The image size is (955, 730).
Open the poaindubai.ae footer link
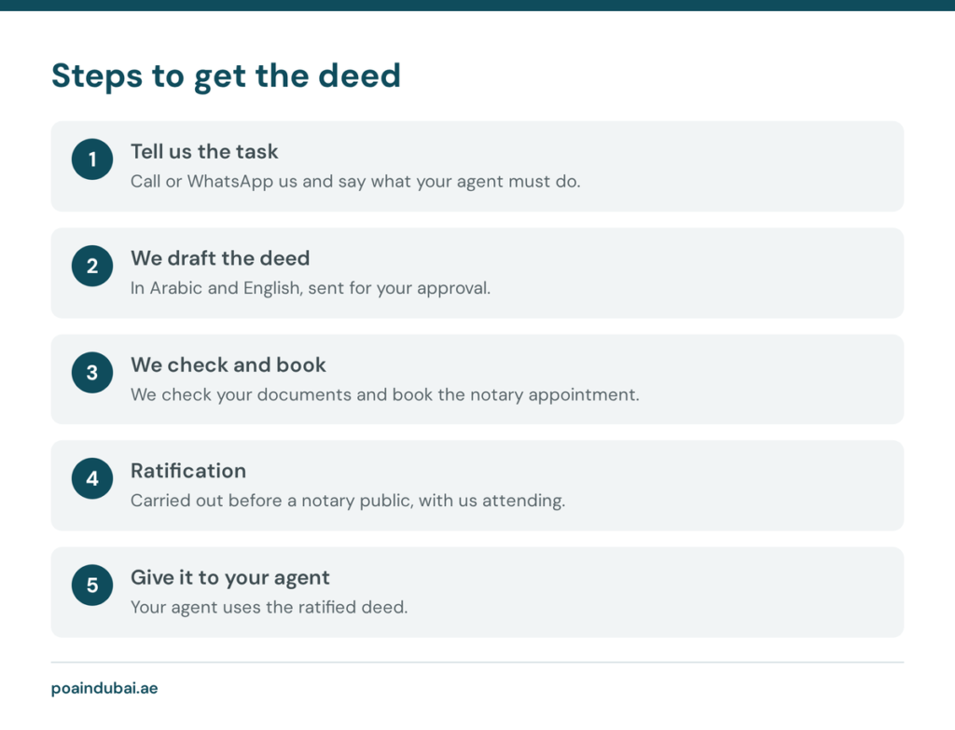click(104, 689)
